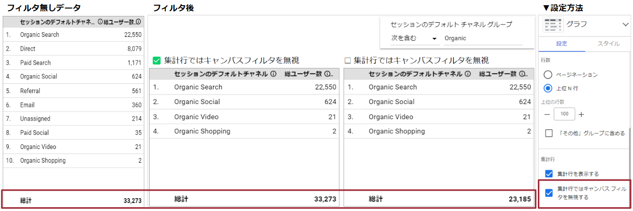This screenshot has height=211, width=633.
Task: Click the channel header info icon in the middle table
Action: click(274, 74)
